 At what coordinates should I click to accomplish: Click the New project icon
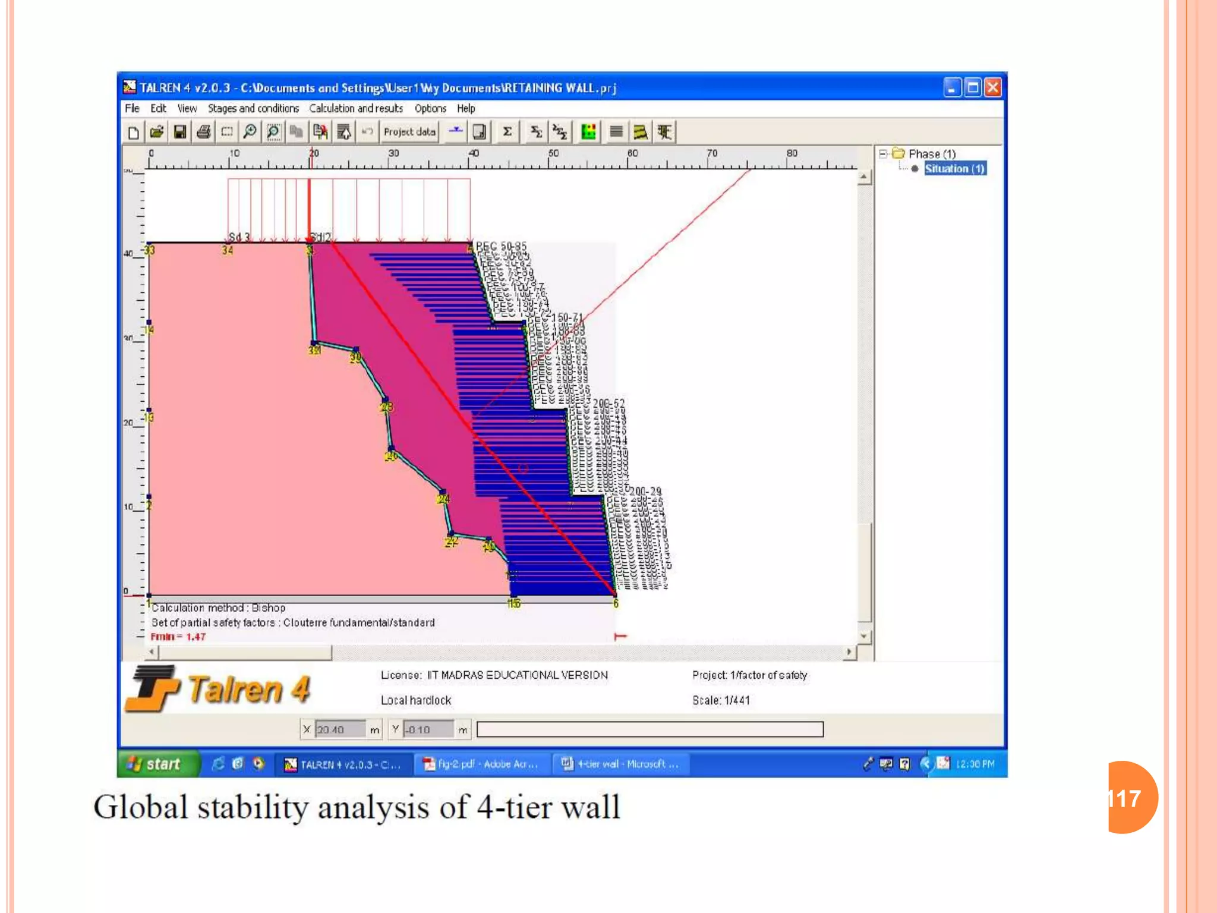coord(134,132)
